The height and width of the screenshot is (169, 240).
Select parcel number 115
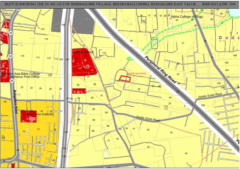pos(22,56)
